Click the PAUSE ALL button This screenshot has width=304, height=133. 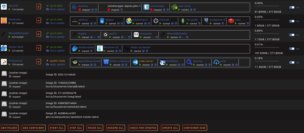95,128
